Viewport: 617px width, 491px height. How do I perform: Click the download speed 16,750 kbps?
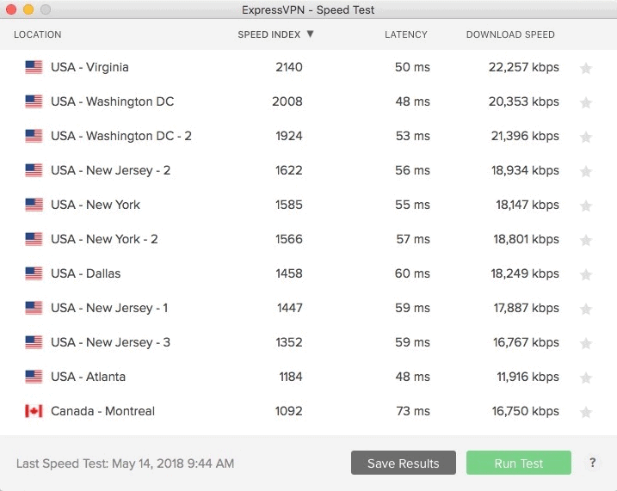coord(525,411)
